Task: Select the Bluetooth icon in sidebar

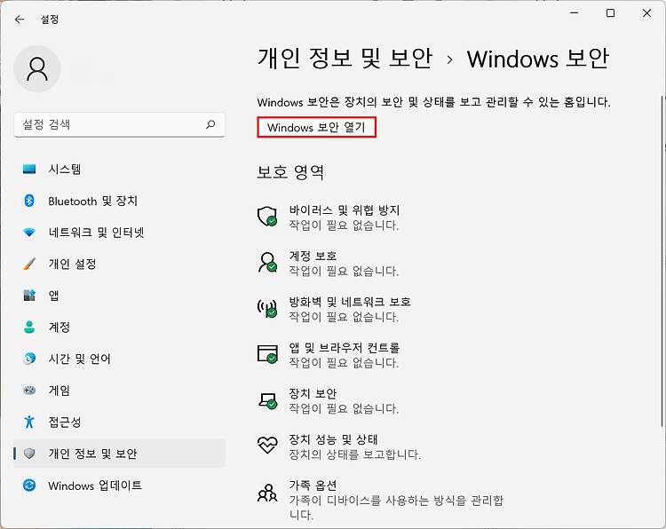Action: [x=29, y=201]
